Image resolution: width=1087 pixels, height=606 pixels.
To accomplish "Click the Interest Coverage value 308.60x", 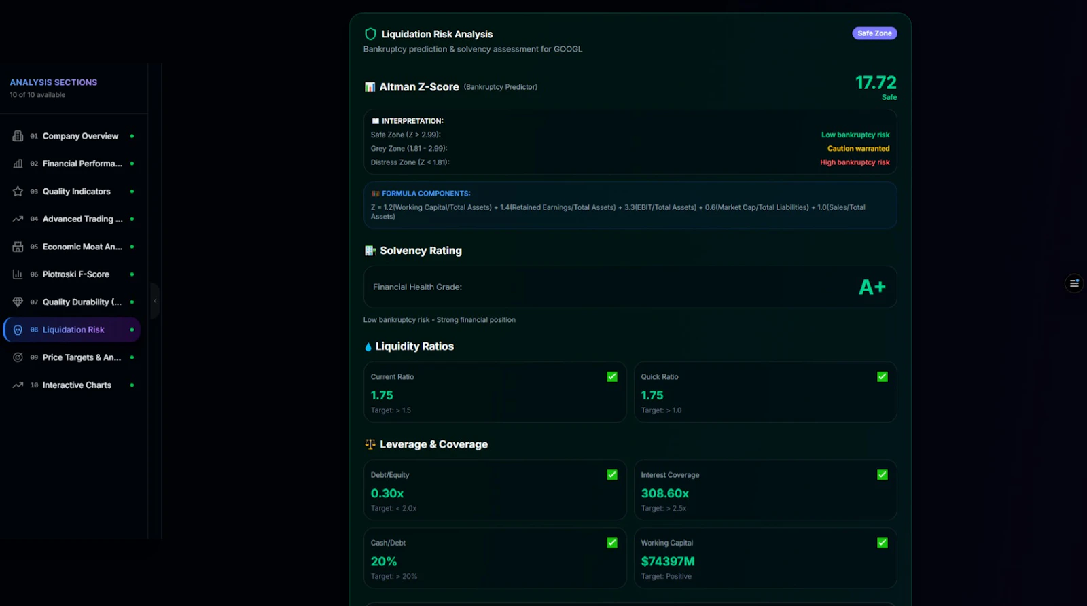I will pyautogui.click(x=665, y=493).
